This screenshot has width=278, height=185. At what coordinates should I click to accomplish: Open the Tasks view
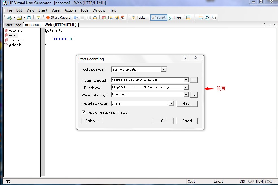click(139, 18)
